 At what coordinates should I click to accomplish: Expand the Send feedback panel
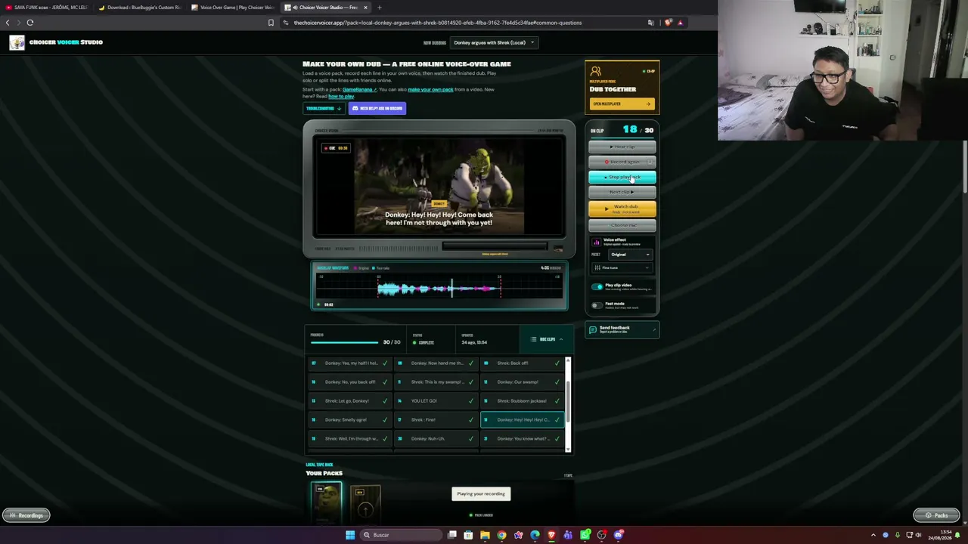[x=622, y=330]
